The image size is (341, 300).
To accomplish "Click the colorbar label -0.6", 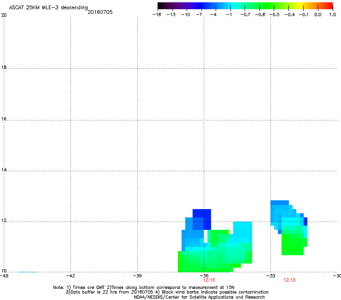I will pos(260,15).
